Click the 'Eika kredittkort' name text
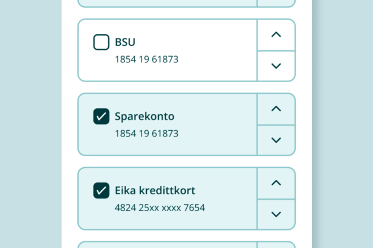Screen dimensions: 373x248 155,191
